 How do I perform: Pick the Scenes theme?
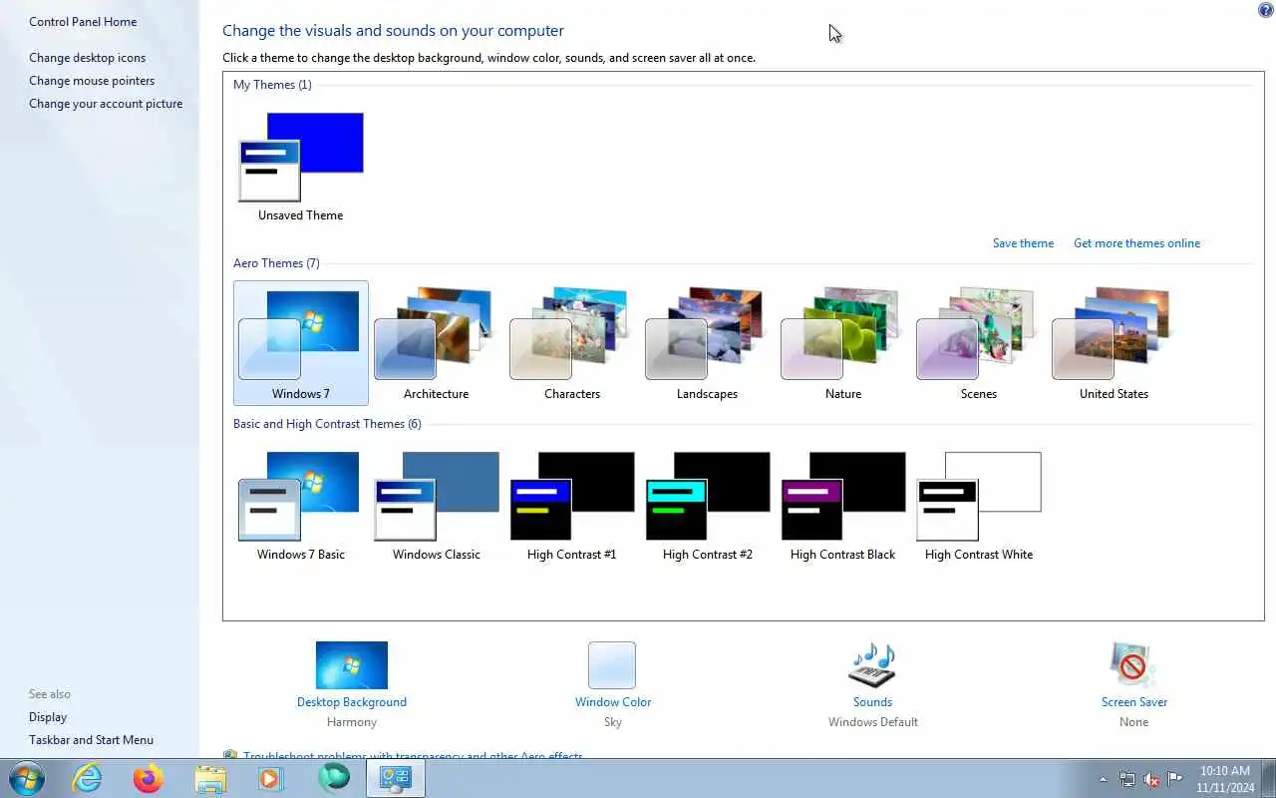point(978,343)
